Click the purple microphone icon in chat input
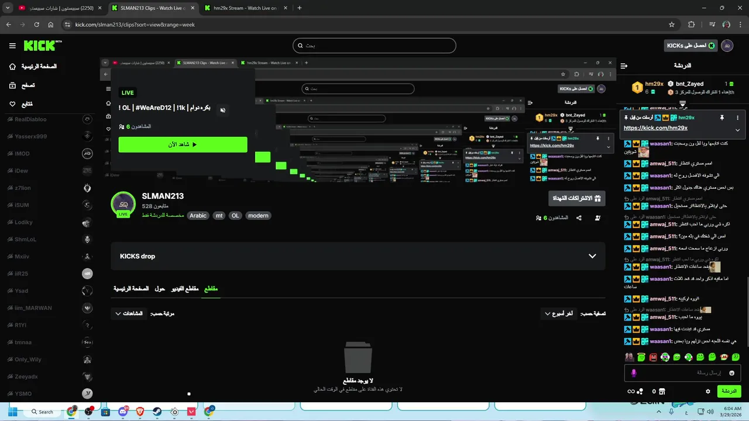Viewport: 749px width, 421px height. (x=633, y=372)
